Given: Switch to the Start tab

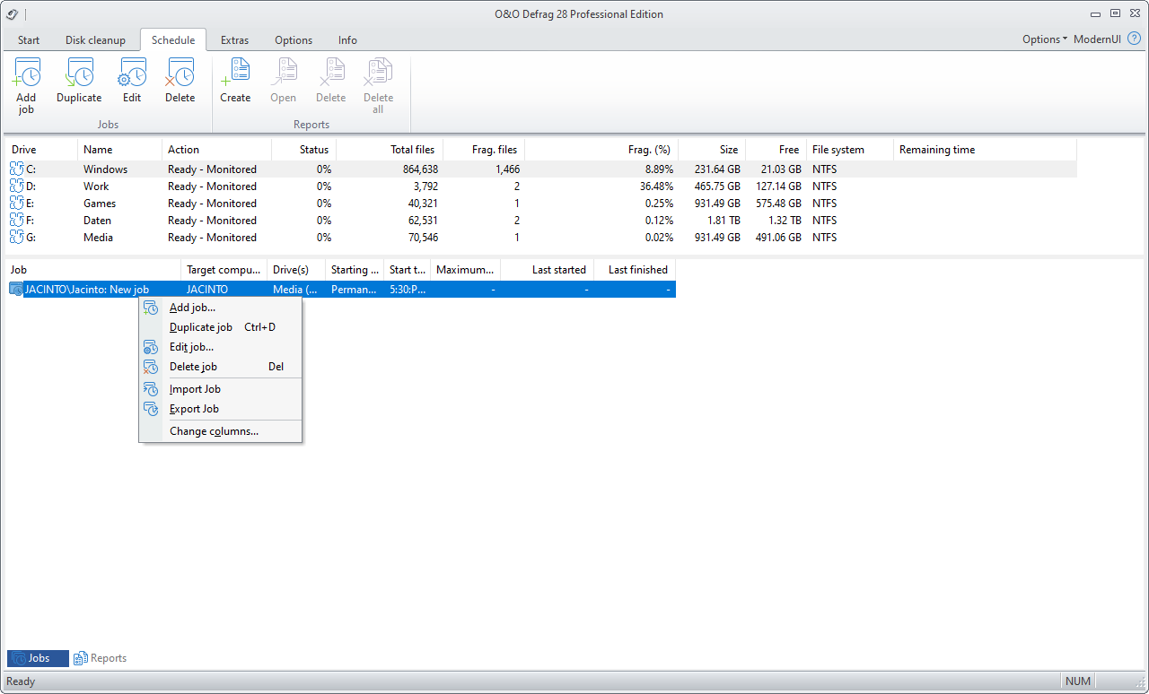Looking at the screenshot, I should tap(29, 40).
